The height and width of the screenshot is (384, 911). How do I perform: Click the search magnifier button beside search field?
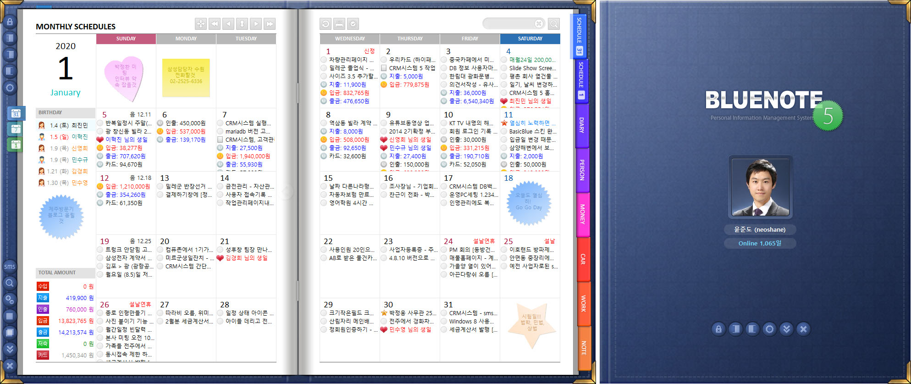pyautogui.click(x=554, y=24)
